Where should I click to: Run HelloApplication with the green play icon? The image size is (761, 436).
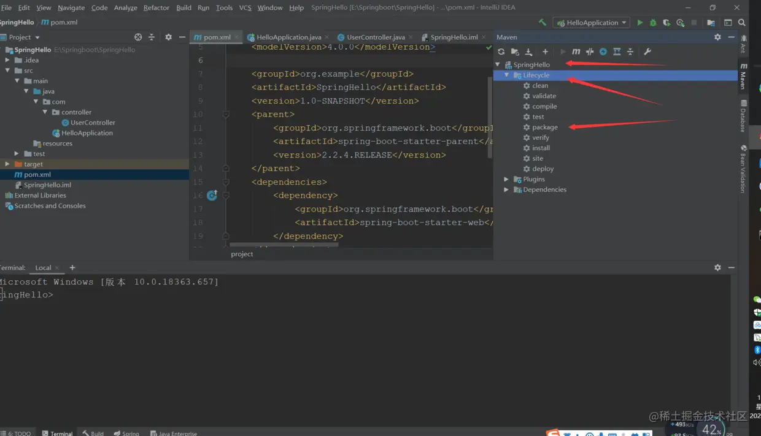click(x=640, y=23)
